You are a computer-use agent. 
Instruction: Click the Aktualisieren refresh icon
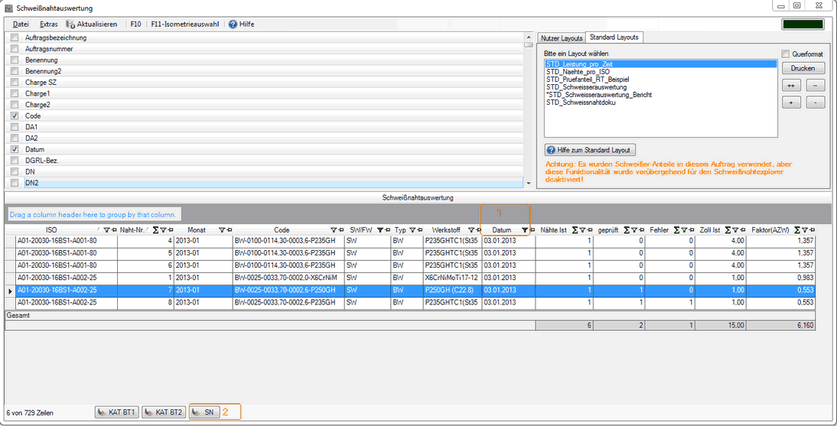pyautogui.click(x=70, y=24)
